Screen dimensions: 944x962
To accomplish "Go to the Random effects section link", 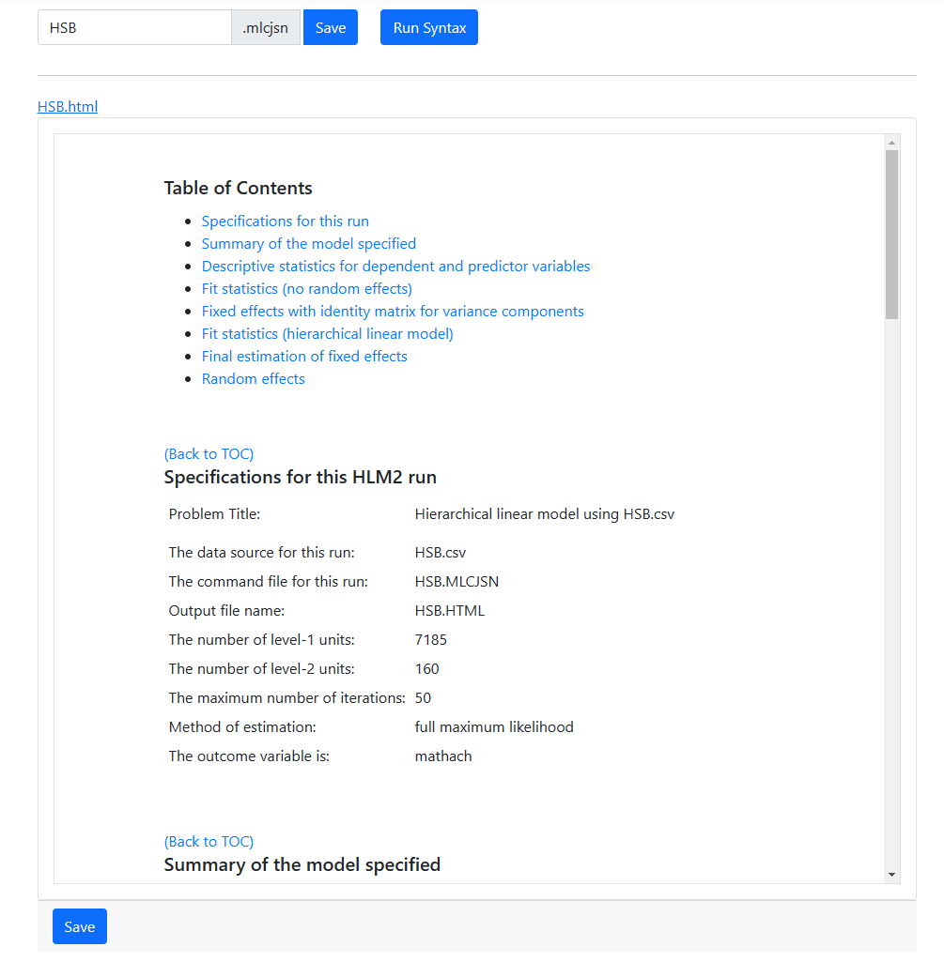I will [253, 379].
